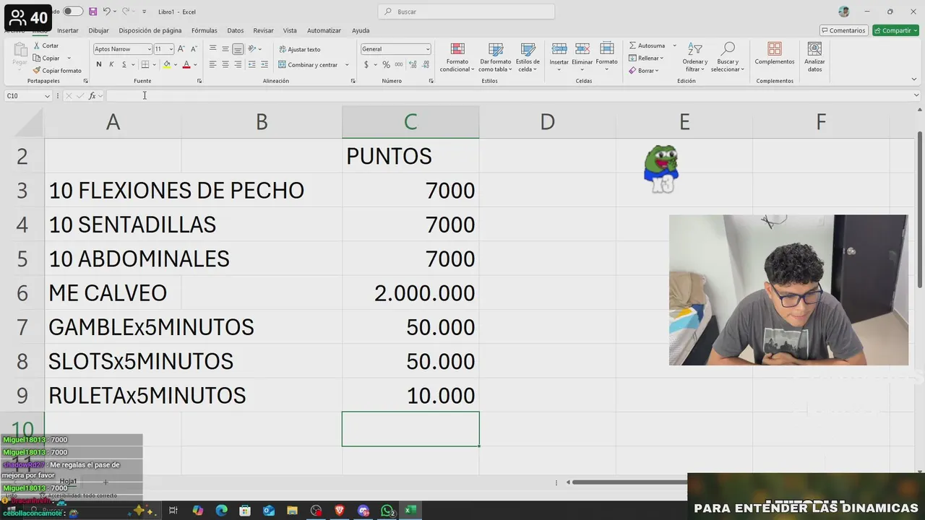Click the Undo arrow icon

click(x=106, y=12)
